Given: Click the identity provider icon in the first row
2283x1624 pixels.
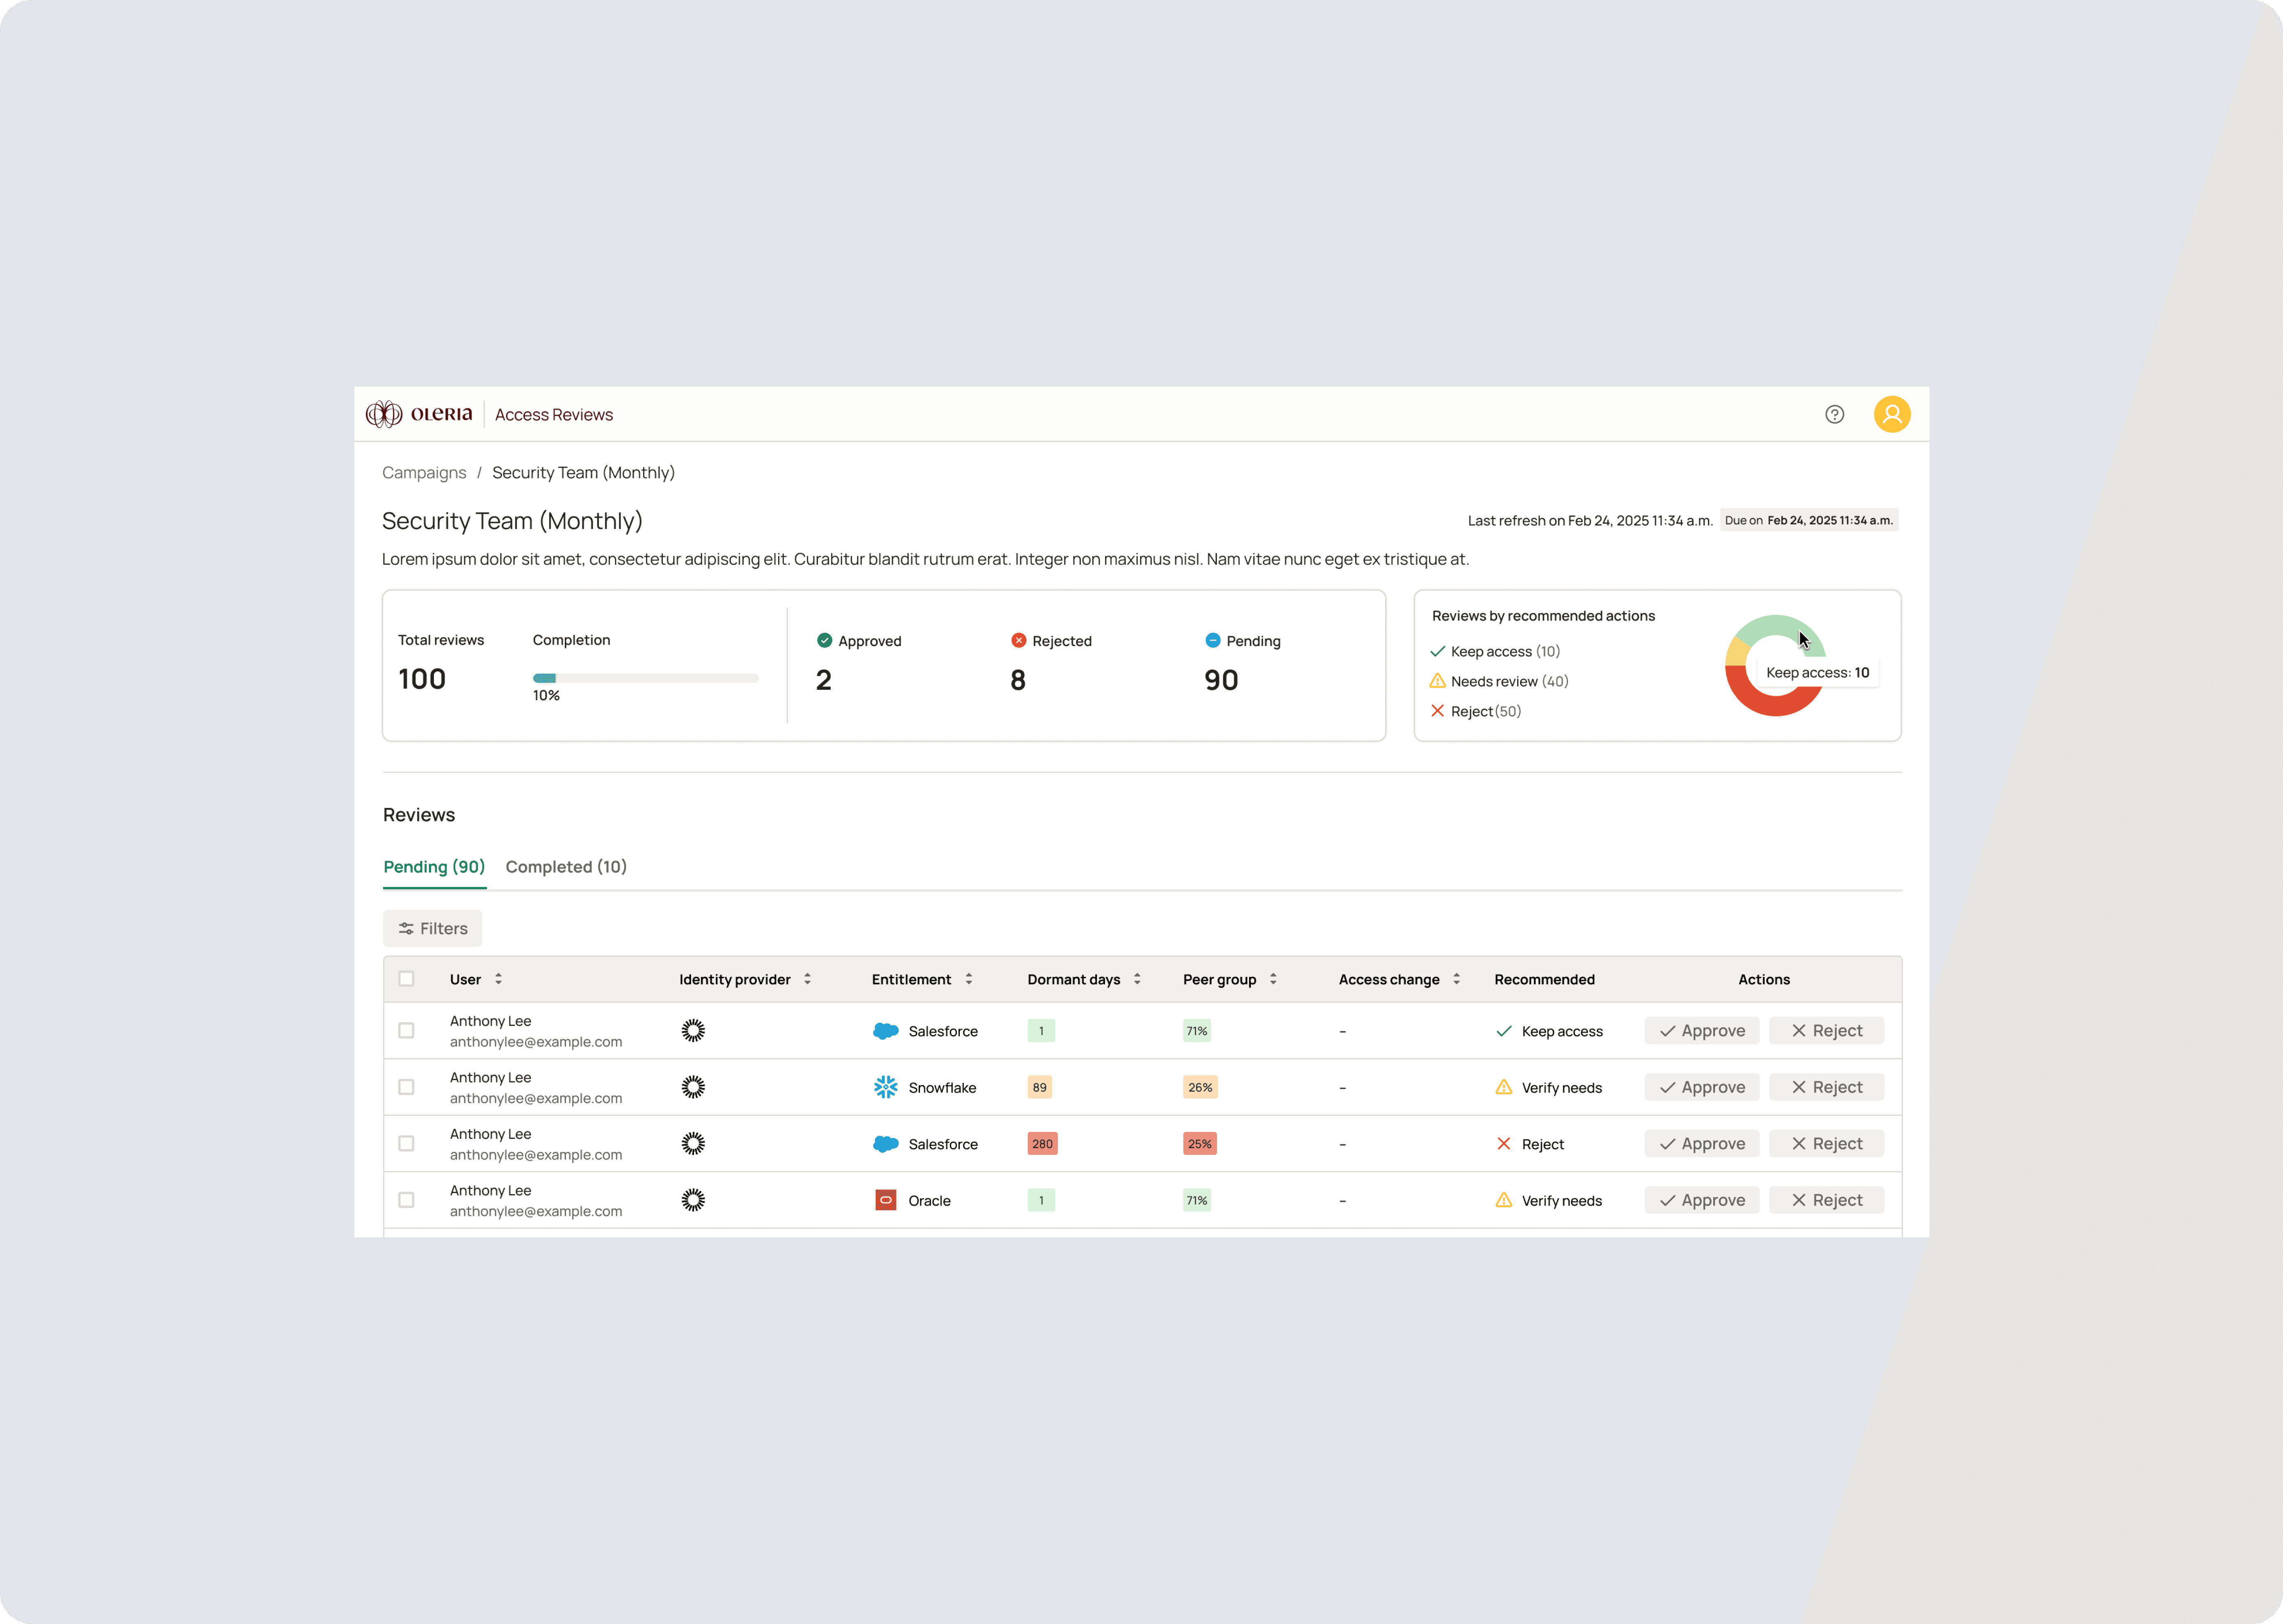Looking at the screenshot, I should coord(693,1031).
